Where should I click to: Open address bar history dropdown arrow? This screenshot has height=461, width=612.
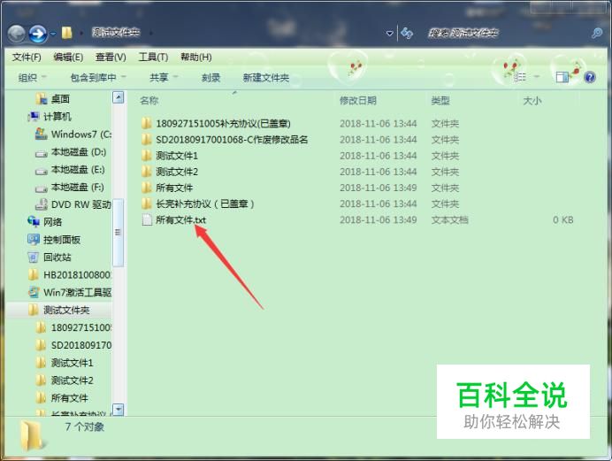point(389,34)
